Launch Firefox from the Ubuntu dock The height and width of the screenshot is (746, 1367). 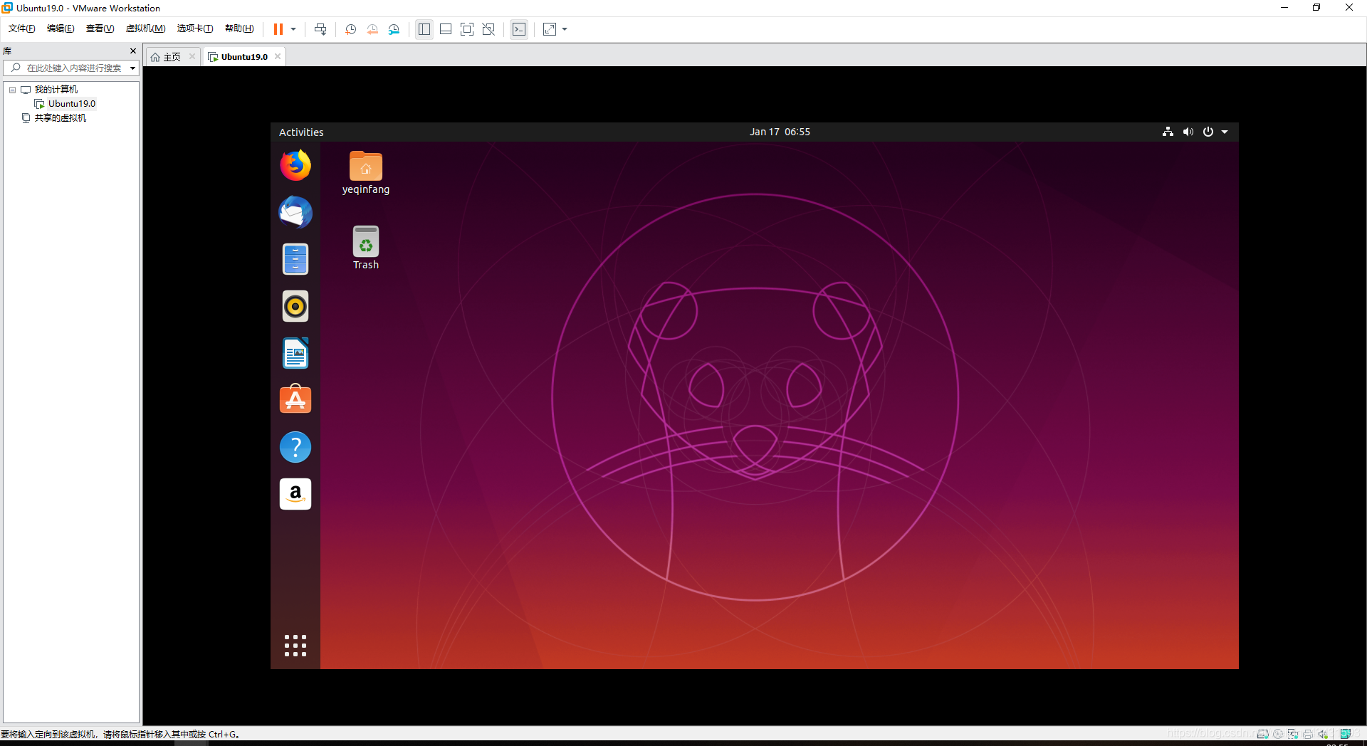tap(295, 165)
